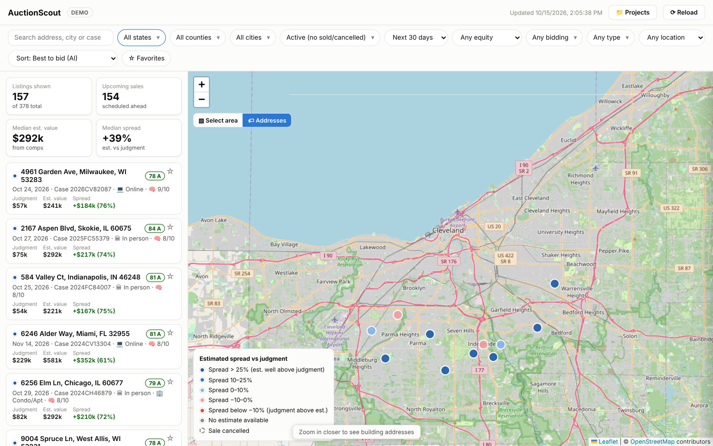The image size is (713, 446).
Task: Open the Sort: Best to bid dropdown
Action: [x=63, y=58]
